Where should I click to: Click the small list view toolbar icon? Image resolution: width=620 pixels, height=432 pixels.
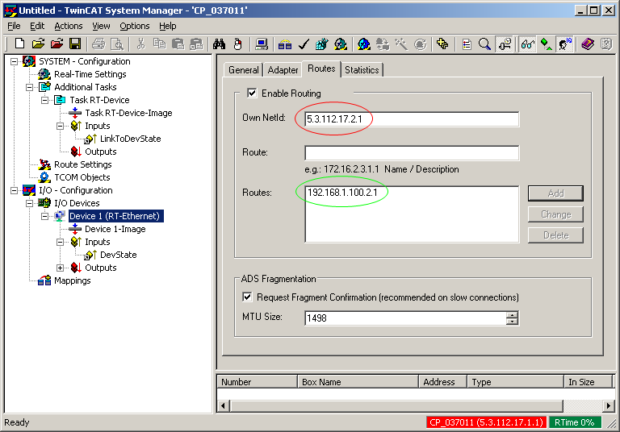(x=467, y=44)
